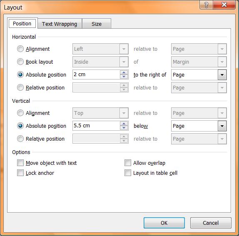Expand the 'below' Page dropdown
239x236 pixels.
tap(199, 126)
